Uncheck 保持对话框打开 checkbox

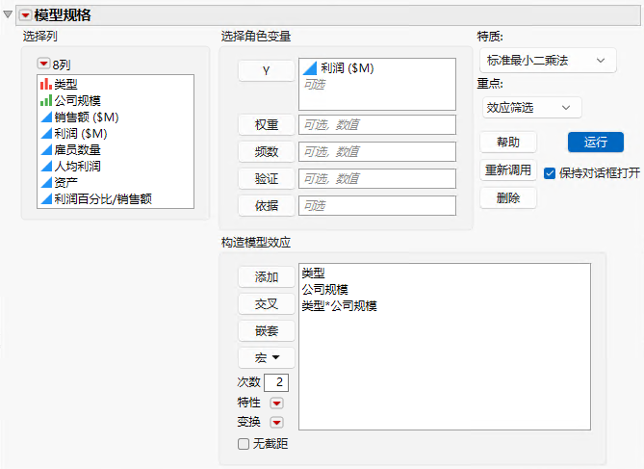(x=550, y=173)
